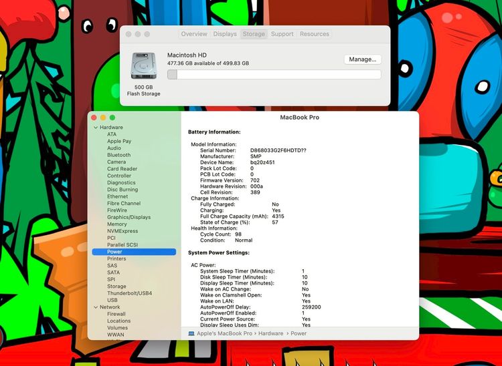Click Apple's MacBook Pro in the path bar

(224, 333)
